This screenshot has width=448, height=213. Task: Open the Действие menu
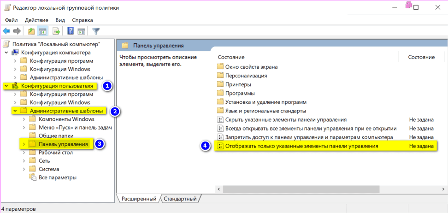[x=36, y=20]
